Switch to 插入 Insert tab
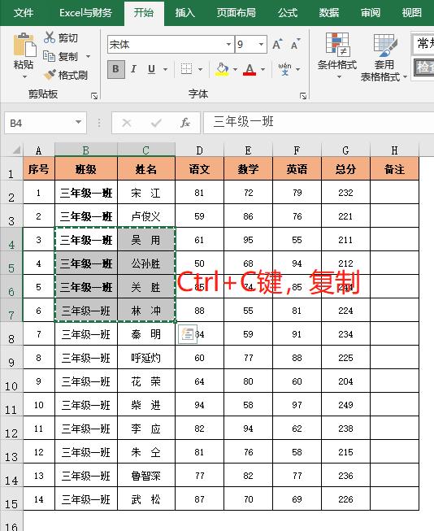 (x=184, y=13)
